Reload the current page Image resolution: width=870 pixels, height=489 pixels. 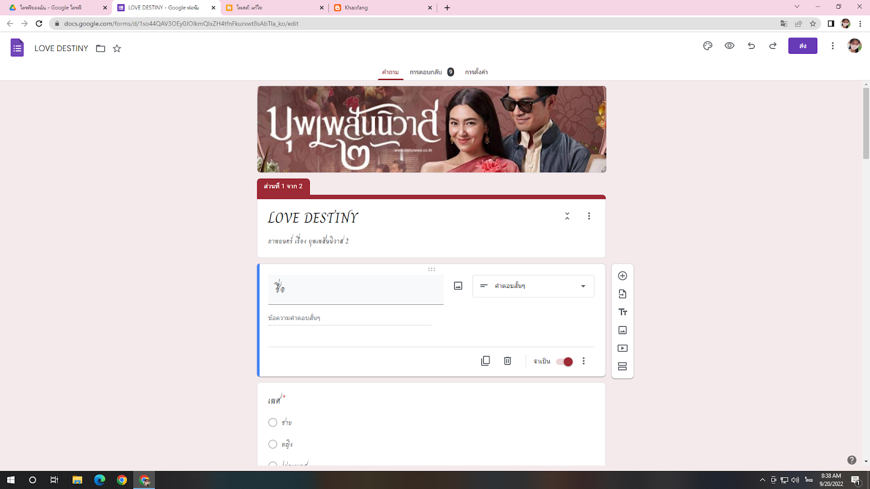[39, 23]
